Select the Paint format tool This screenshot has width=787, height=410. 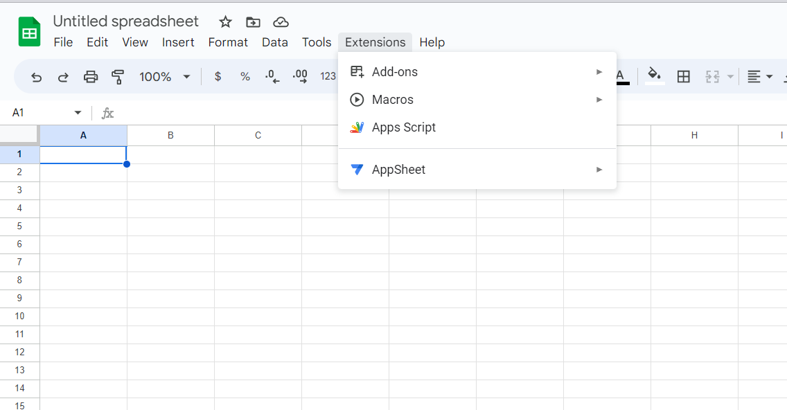(x=118, y=76)
